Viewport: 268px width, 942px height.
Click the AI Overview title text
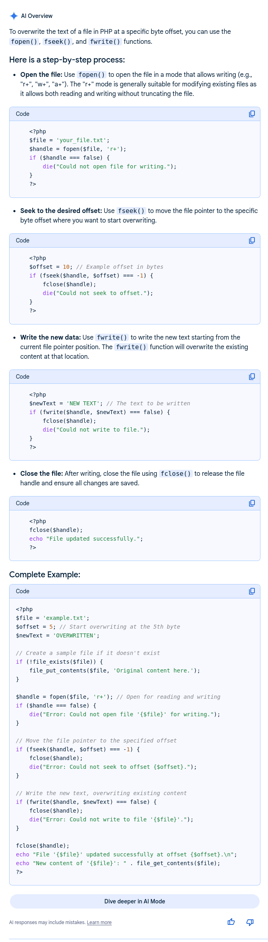(x=37, y=16)
